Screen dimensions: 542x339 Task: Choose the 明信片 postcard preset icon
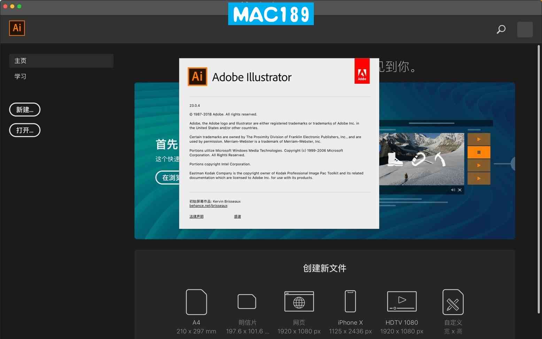click(x=247, y=302)
